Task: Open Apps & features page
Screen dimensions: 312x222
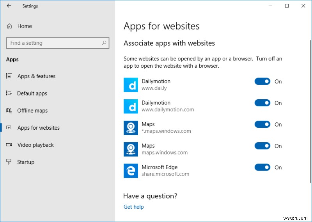Action: click(57, 76)
